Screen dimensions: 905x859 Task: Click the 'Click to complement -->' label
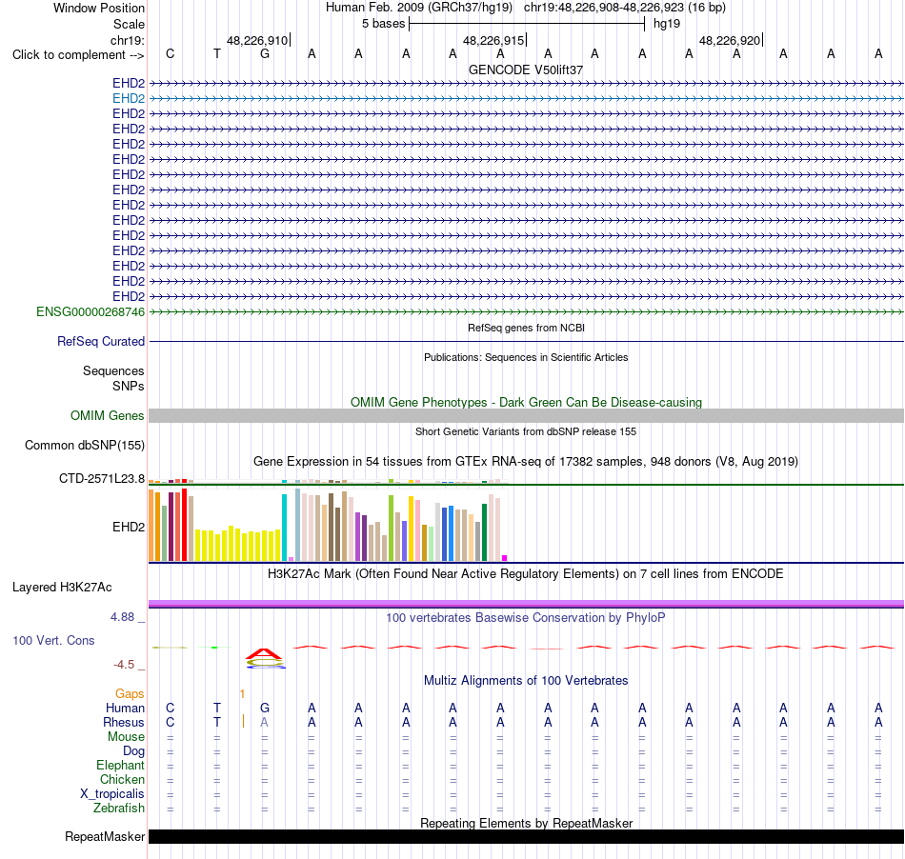click(x=78, y=55)
